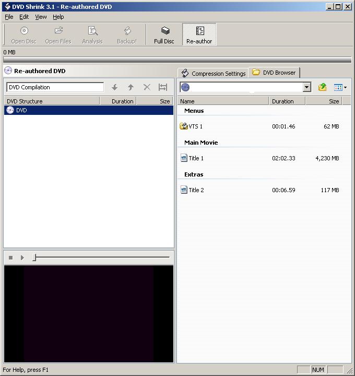Switch to Full Disc mode
This screenshot has width=355, height=376.
pos(164,35)
